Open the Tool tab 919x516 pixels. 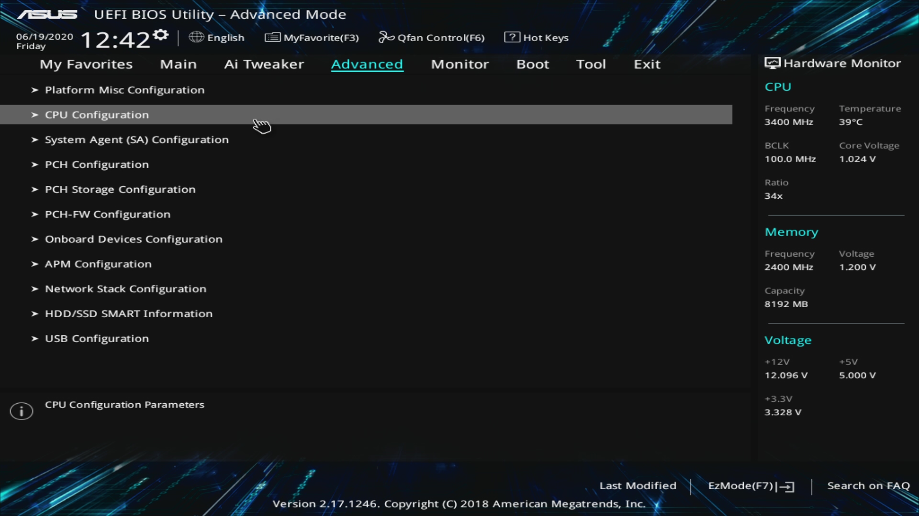(591, 64)
